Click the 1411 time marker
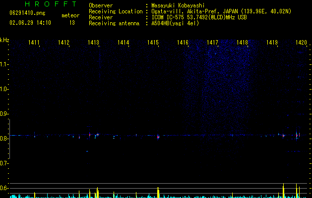The height and width of the screenshot is (198, 312). click(34, 42)
